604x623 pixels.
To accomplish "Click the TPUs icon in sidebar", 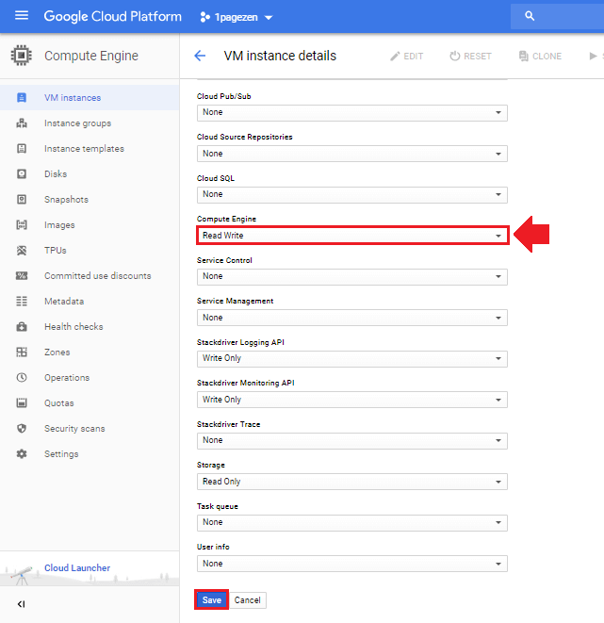I will 22,251.
